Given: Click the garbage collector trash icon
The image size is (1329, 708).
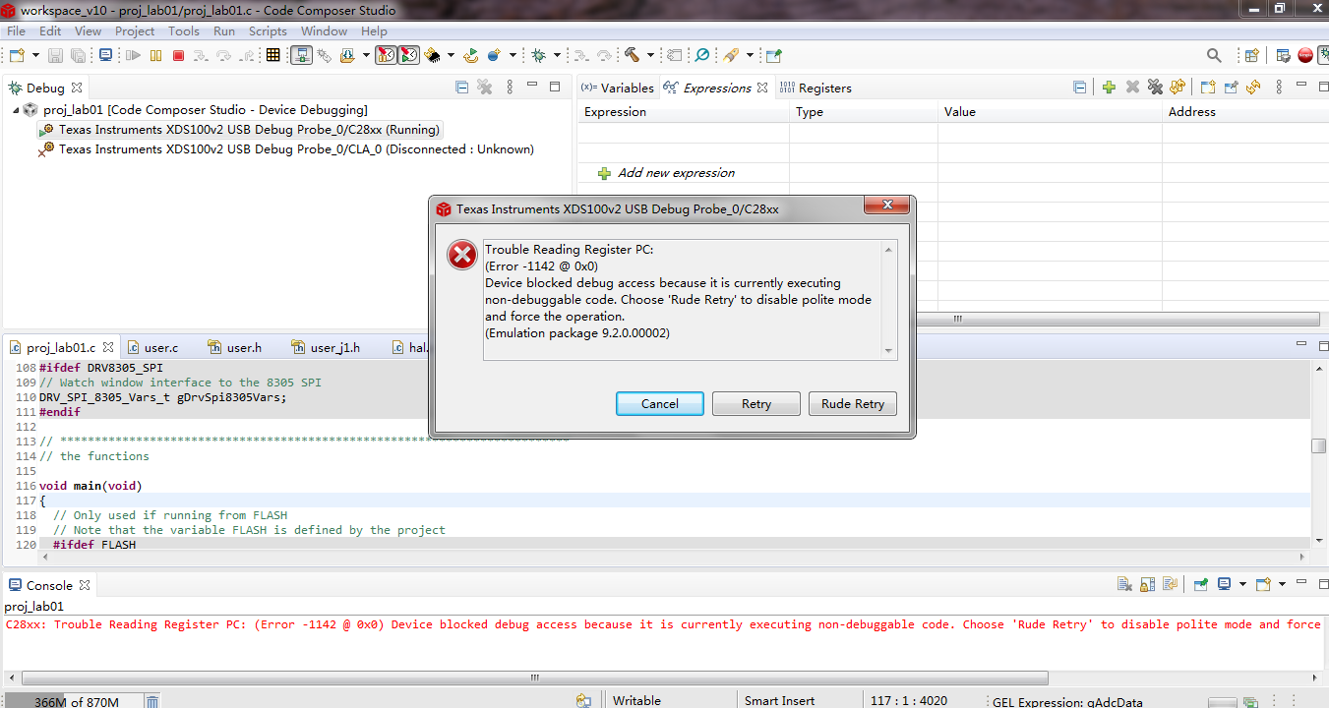Looking at the screenshot, I should (152, 701).
